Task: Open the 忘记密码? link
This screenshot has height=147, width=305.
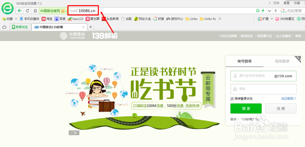Action: 289,99
